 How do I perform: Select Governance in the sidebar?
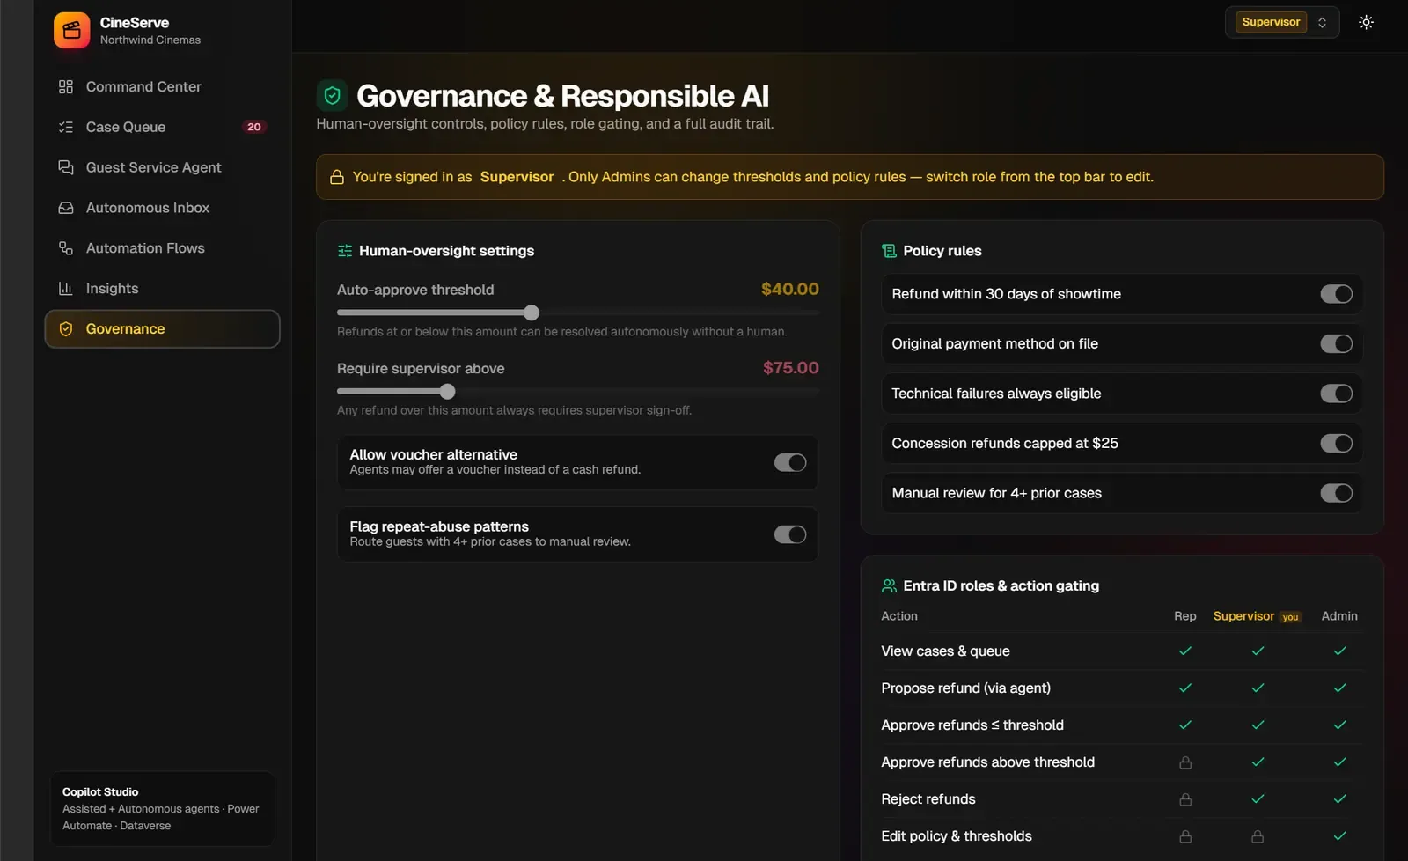pos(162,329)
